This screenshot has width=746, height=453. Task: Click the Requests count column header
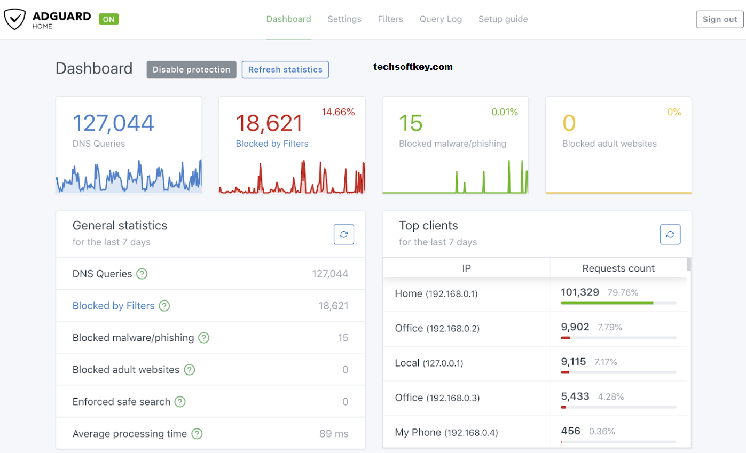click(x=618, y=268)
